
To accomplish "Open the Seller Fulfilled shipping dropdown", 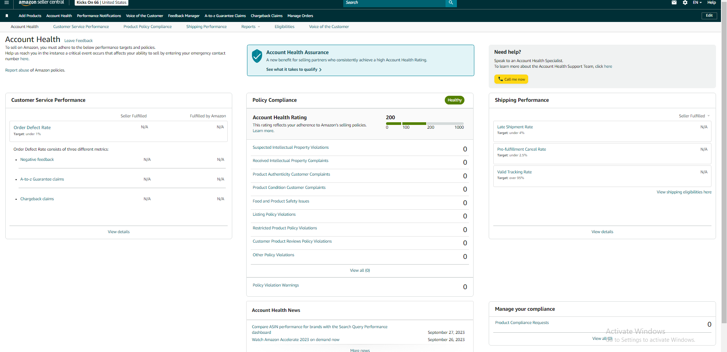I will [694, 116].
